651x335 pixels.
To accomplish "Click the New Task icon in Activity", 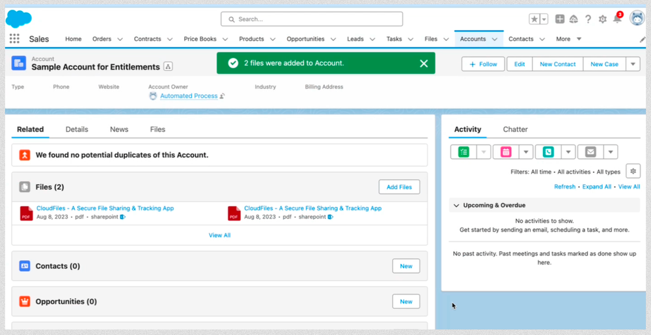I will coord(464,152).
